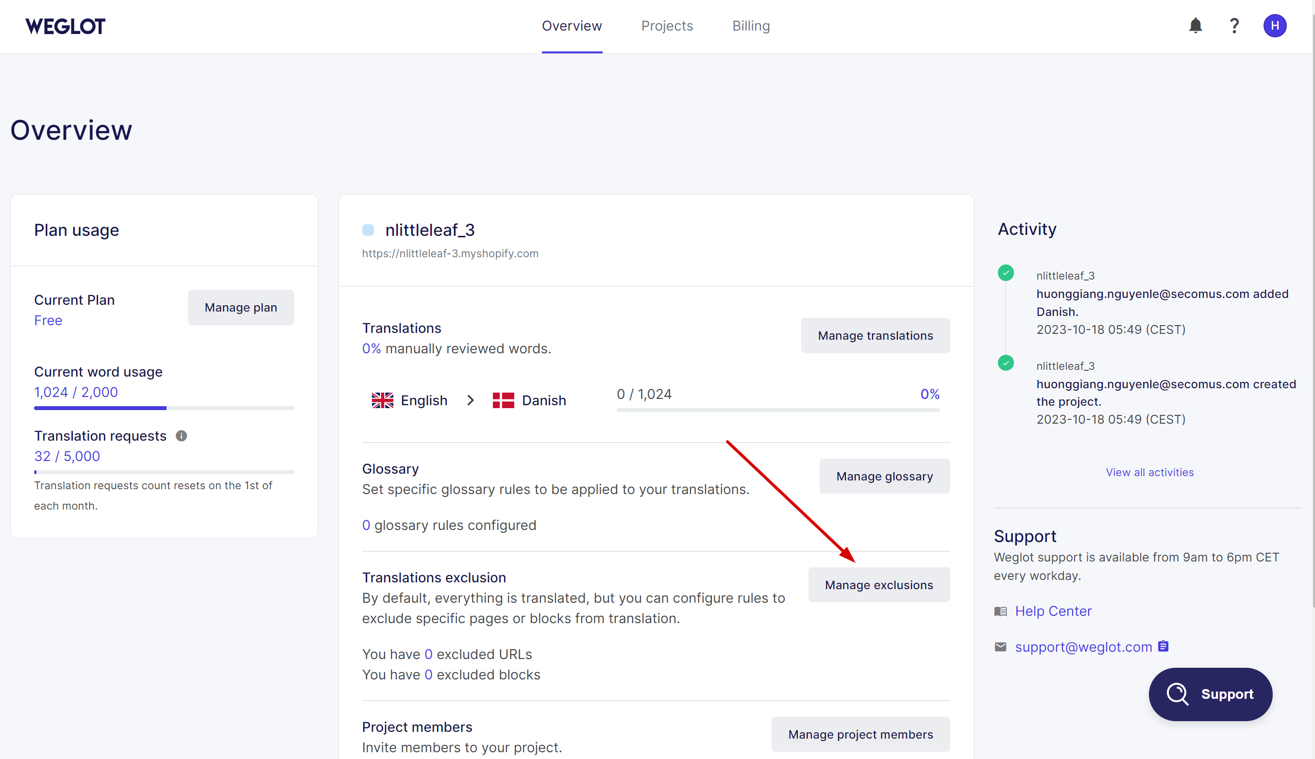Click the Activity heading
The height and width of the screenshot is (759, 1315).
[x=1027, y=229]
